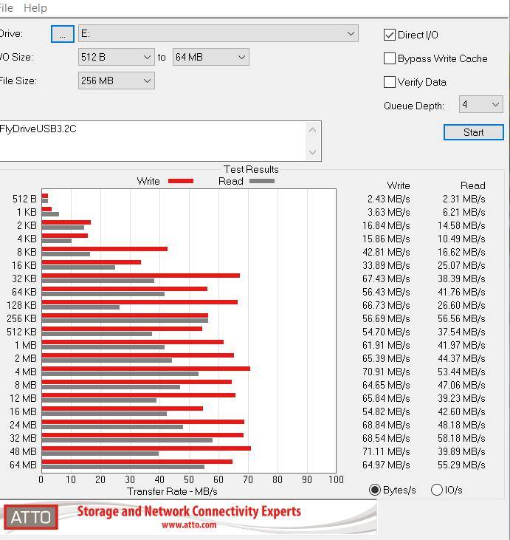Expand the 512 B minimum I/O size dropdown

pos(116,57)
